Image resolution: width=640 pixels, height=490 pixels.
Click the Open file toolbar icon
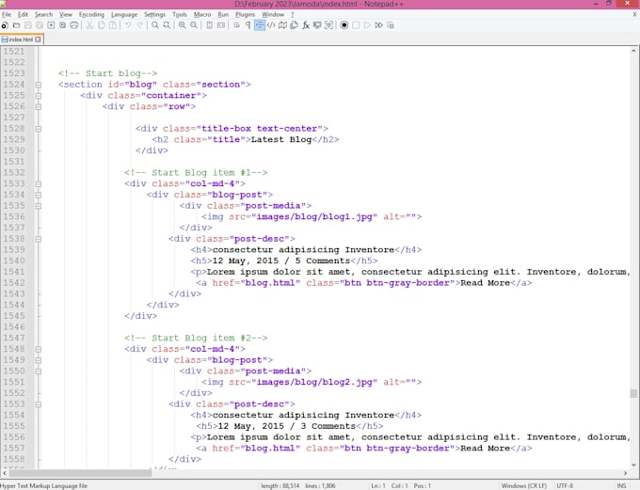point(16,25)
